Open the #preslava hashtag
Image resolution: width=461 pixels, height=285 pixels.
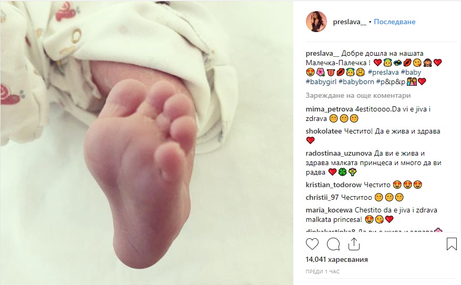click(x=383, y=73)
